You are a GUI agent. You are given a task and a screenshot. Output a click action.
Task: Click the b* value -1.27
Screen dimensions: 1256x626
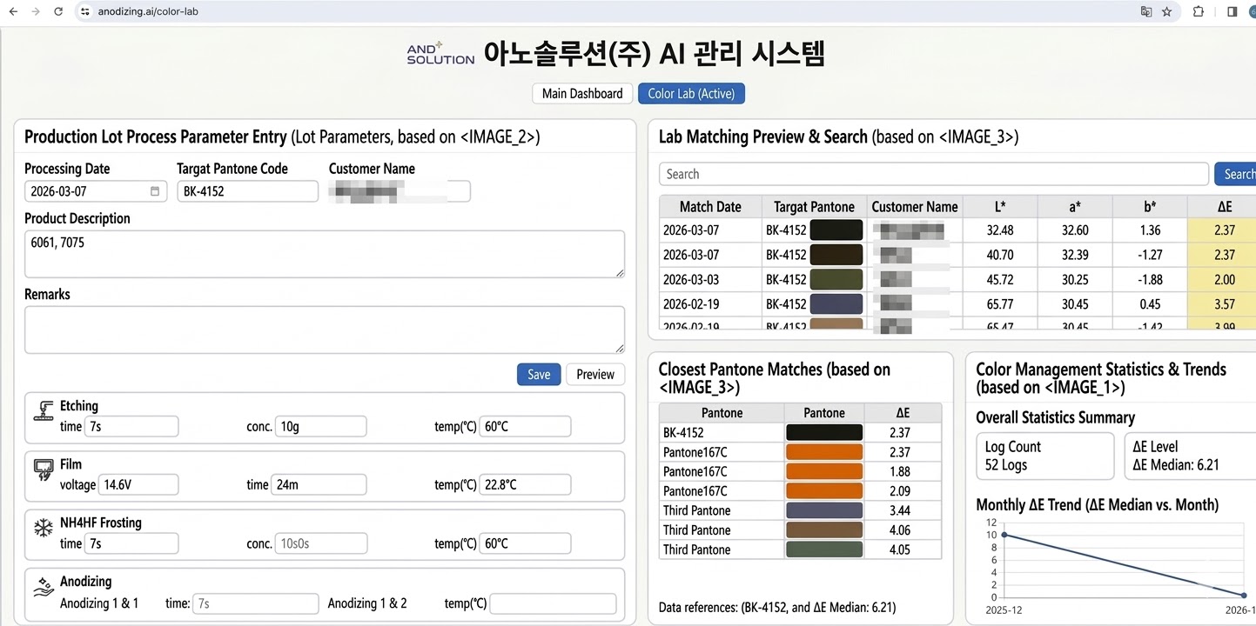pos(1150,256)
